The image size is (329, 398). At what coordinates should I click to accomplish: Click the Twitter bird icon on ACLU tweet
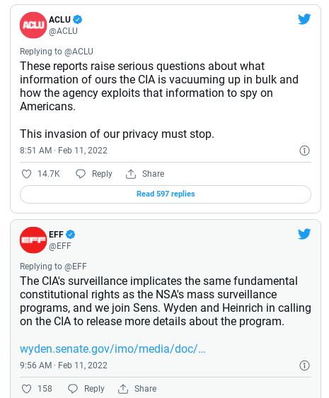tap(304, 19)
